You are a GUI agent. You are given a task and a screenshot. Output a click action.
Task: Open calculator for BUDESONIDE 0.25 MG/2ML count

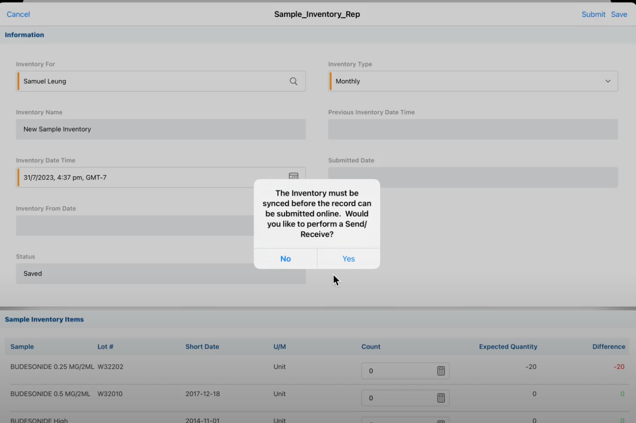(x=441, y=371)
